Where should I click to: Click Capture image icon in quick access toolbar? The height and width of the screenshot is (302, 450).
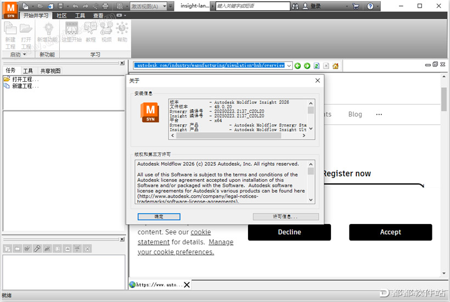(120, 6)
